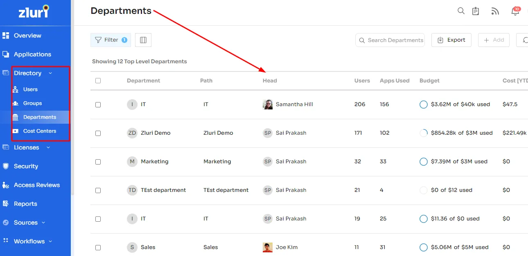Click the Directory sidebar icon
Screen dimensions: 528x256
coord(6,73)
